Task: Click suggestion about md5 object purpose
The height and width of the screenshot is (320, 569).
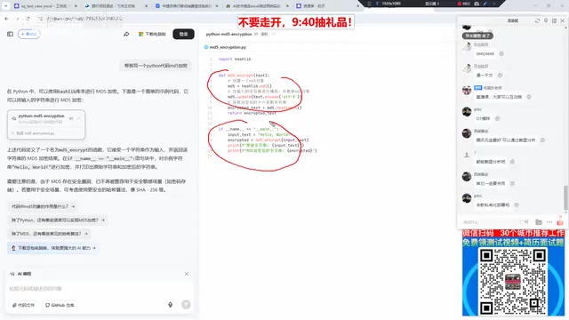Action: (43, 206)
